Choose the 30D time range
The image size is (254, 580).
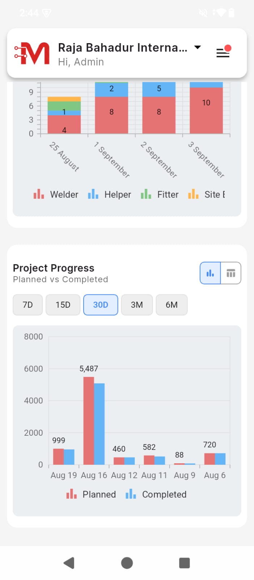(101, 305)
